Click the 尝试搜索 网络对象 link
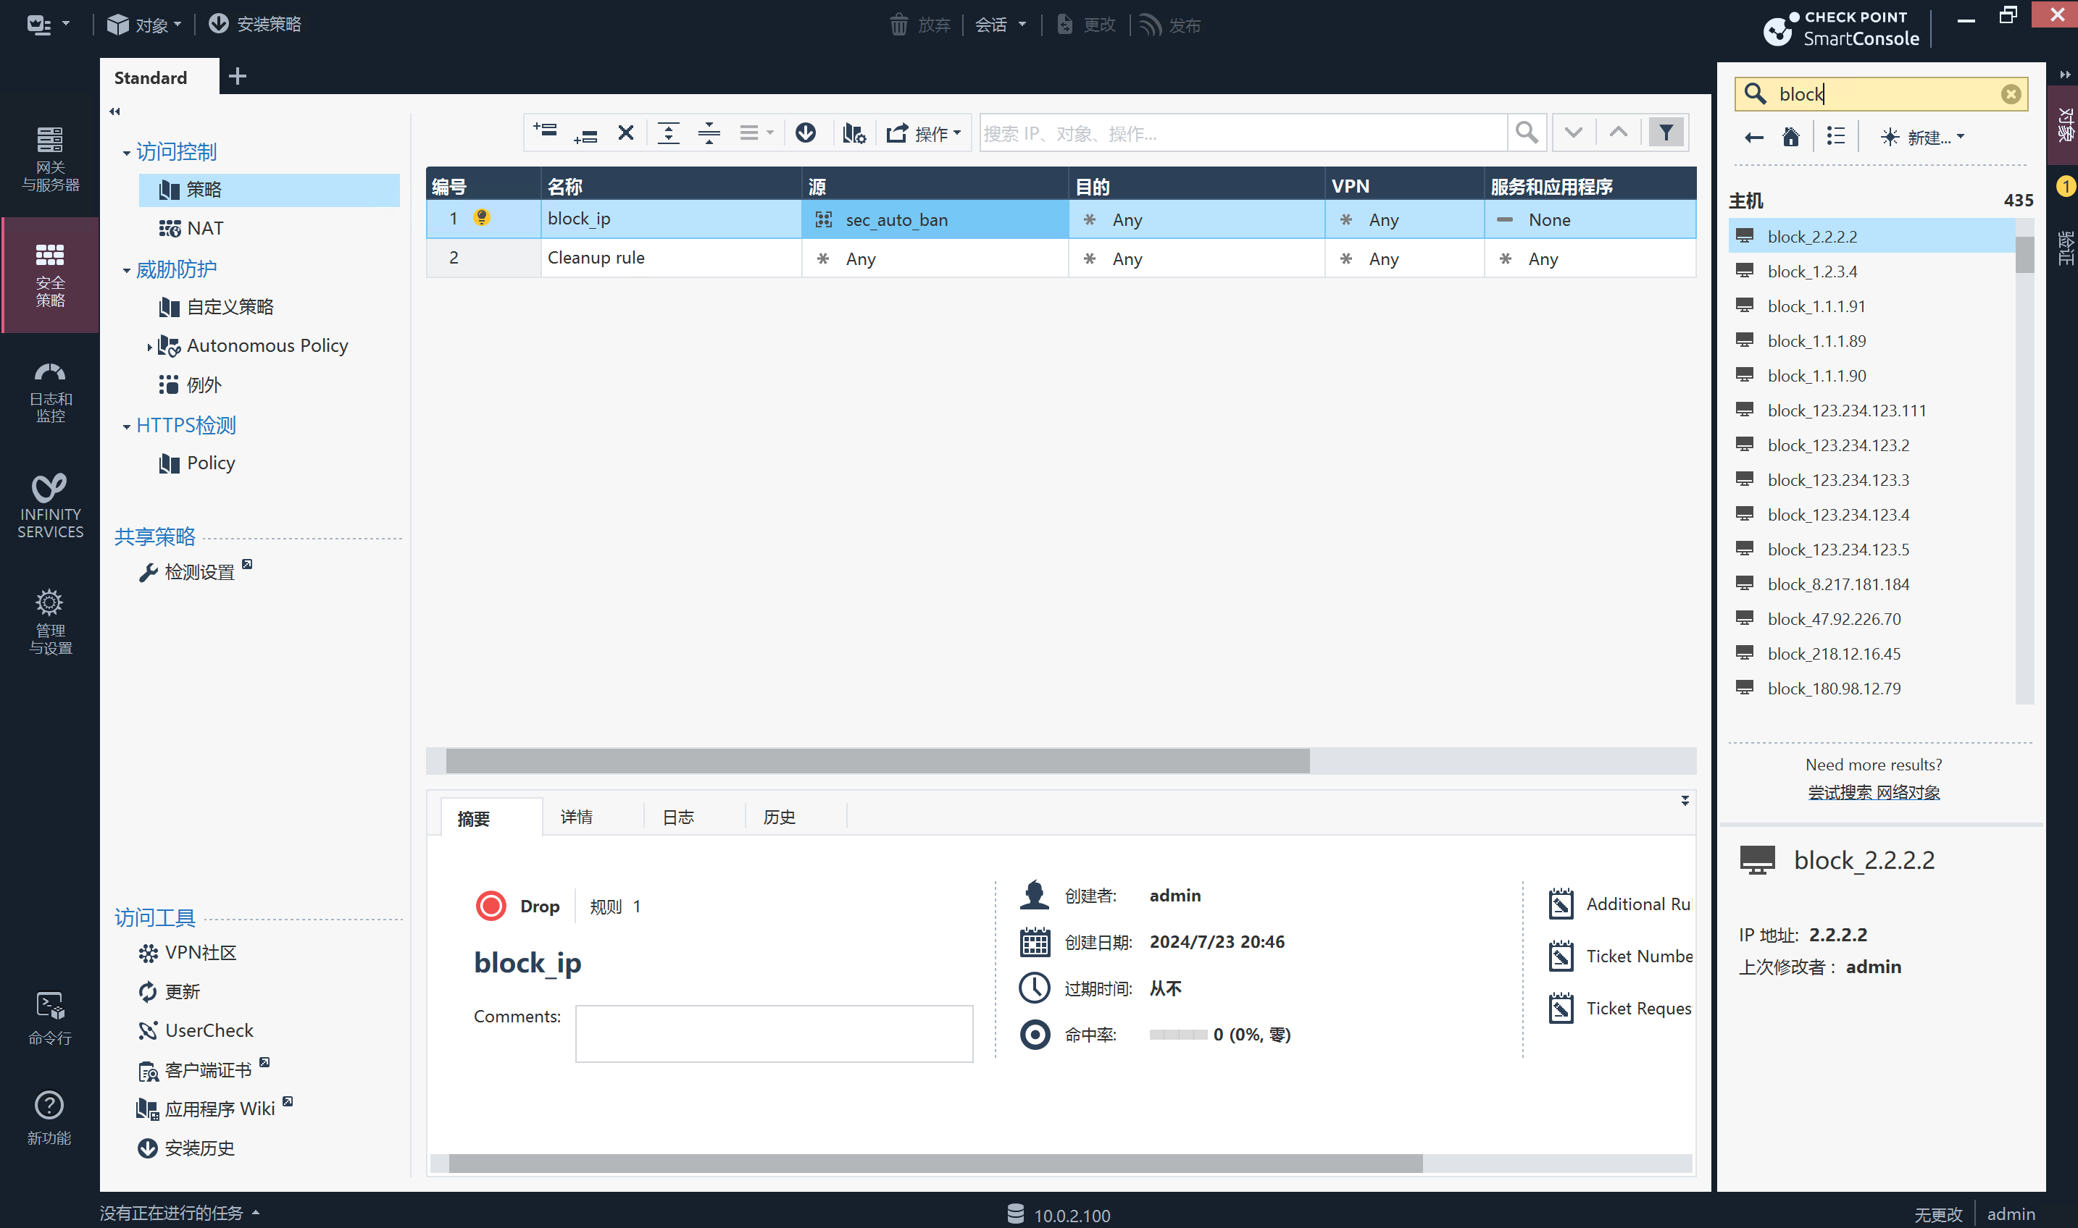This screenshot has width=2078, height=1228. tap(1873, 792)
